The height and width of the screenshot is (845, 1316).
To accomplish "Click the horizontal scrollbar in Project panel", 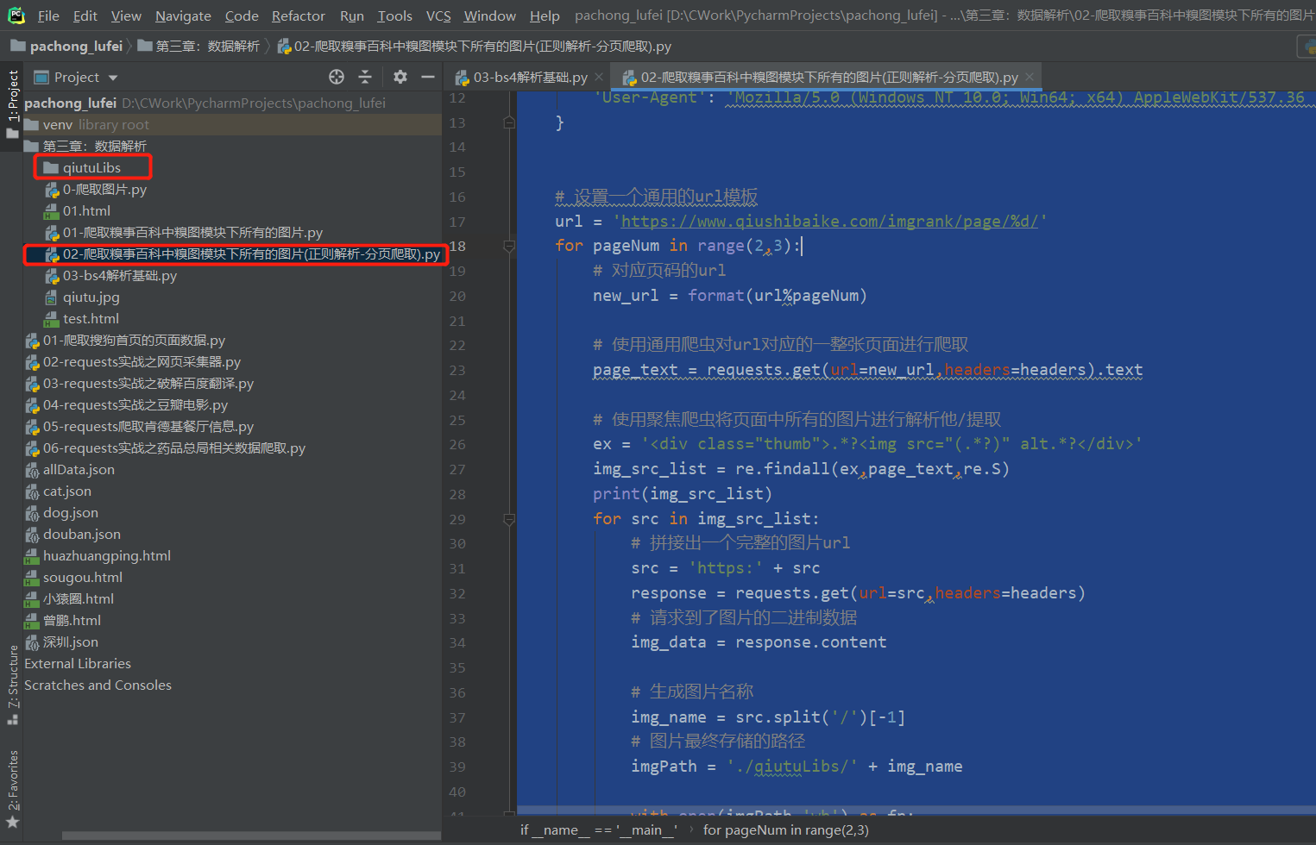I will pyautogui.click(x=251, y=836).
